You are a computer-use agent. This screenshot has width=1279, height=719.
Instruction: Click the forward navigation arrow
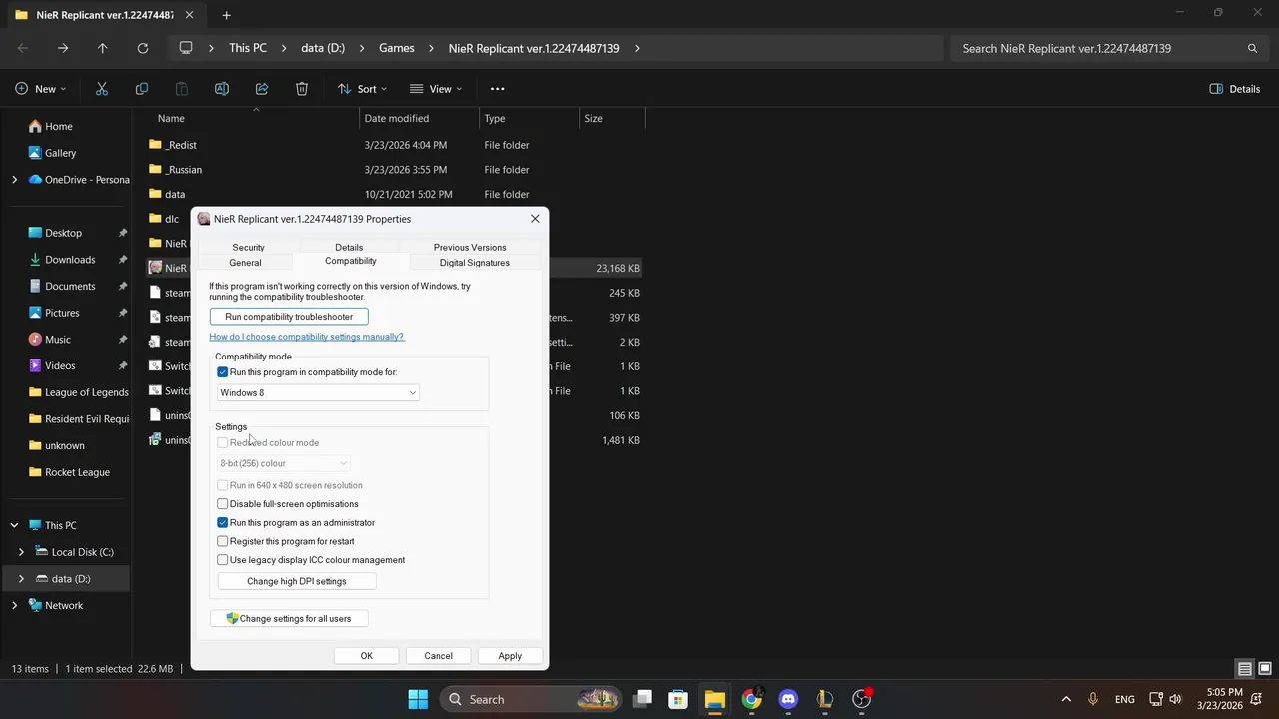pyautogui.click(x=63, y=48)
